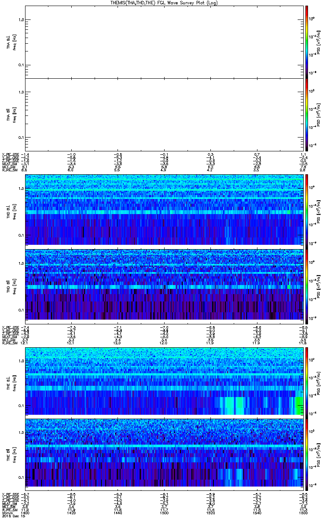Click the PSD color bar beside THE B-parallel panel
Image resolution: width=324 pixels, height=519 pixels.
coord(307,454)
